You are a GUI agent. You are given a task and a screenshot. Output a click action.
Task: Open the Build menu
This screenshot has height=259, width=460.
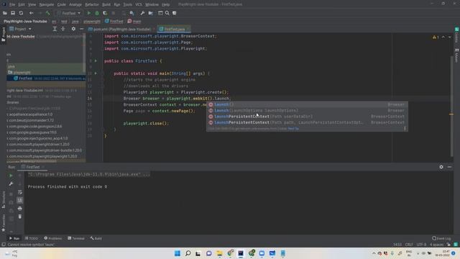[x=106, y=4]
